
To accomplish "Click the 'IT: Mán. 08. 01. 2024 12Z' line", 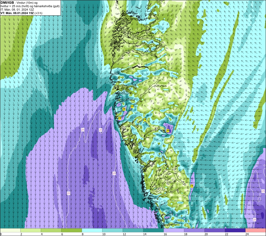I will (17, 10).
